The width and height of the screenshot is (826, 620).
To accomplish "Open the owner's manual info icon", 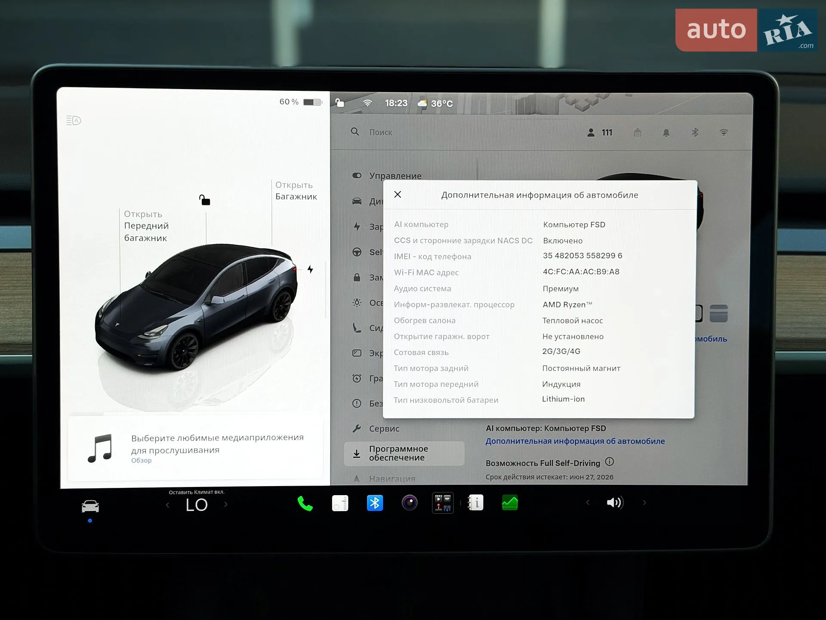I will [475, 502].
